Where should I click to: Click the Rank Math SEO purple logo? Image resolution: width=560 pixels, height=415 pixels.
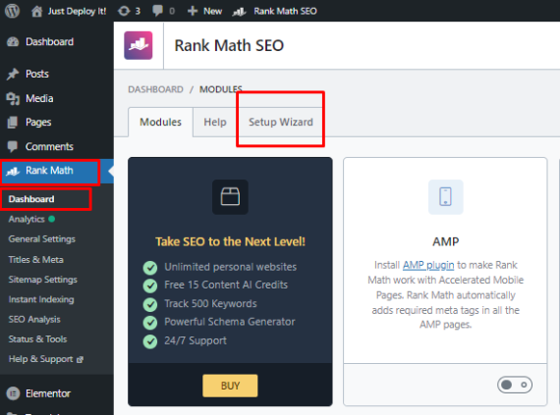point(139,45)
